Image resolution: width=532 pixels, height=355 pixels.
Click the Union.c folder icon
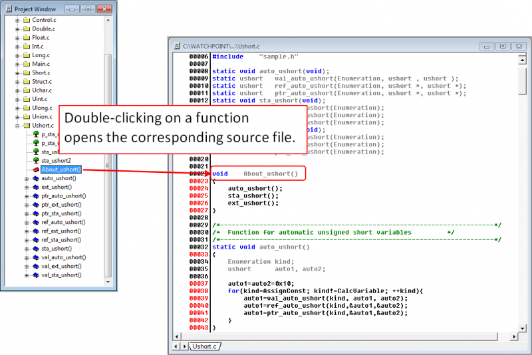click(27, 117)
